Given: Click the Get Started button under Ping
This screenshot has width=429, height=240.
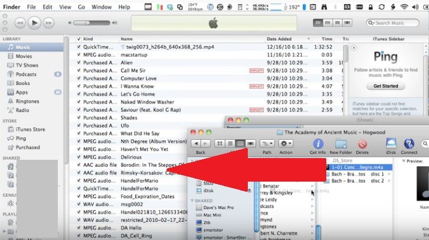Looking at the screenshot, I should point(385,86).
